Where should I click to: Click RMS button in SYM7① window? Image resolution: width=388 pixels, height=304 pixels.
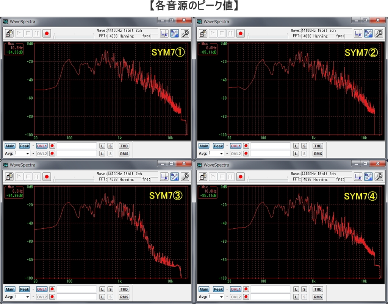(x=124, y=154)
